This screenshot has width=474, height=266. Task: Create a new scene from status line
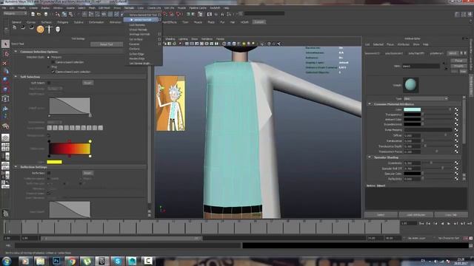click(33, 14)
